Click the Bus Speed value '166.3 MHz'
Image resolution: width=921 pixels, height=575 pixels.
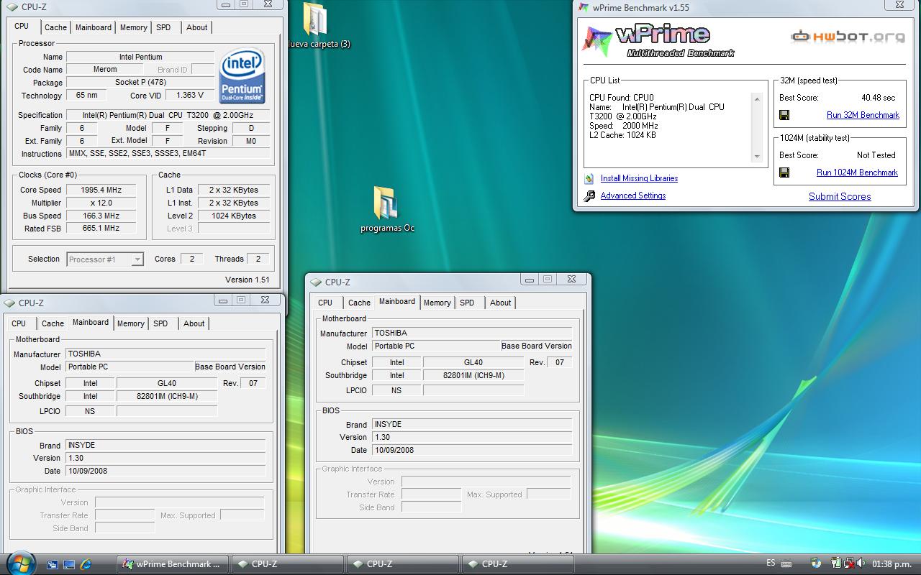click(x=101, y=216)
